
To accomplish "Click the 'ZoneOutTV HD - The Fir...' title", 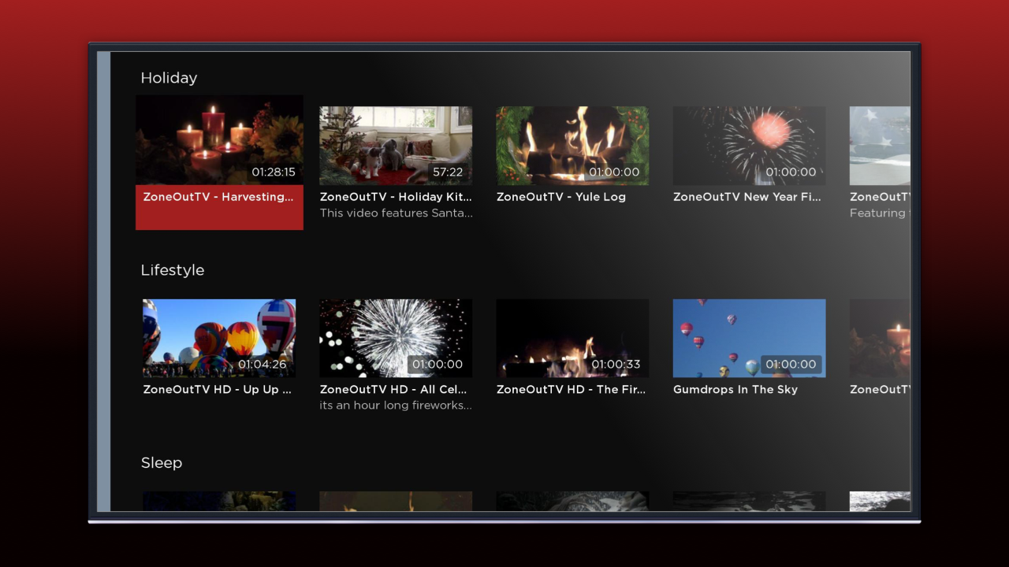I will (x=572, y=389).
